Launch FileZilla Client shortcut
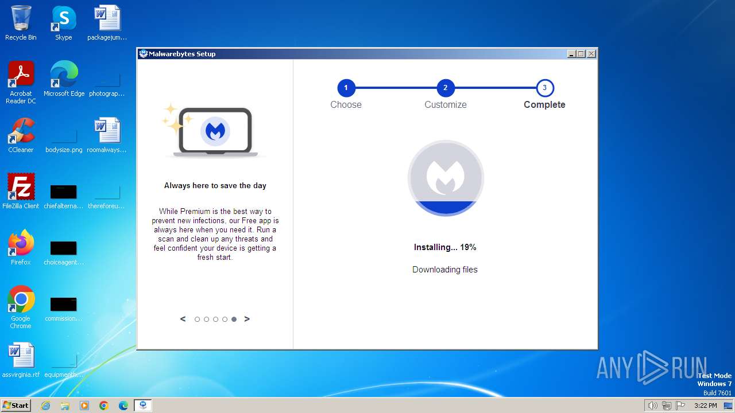The height and width of the screenshot is (413, 735). (x=21, y=192)
